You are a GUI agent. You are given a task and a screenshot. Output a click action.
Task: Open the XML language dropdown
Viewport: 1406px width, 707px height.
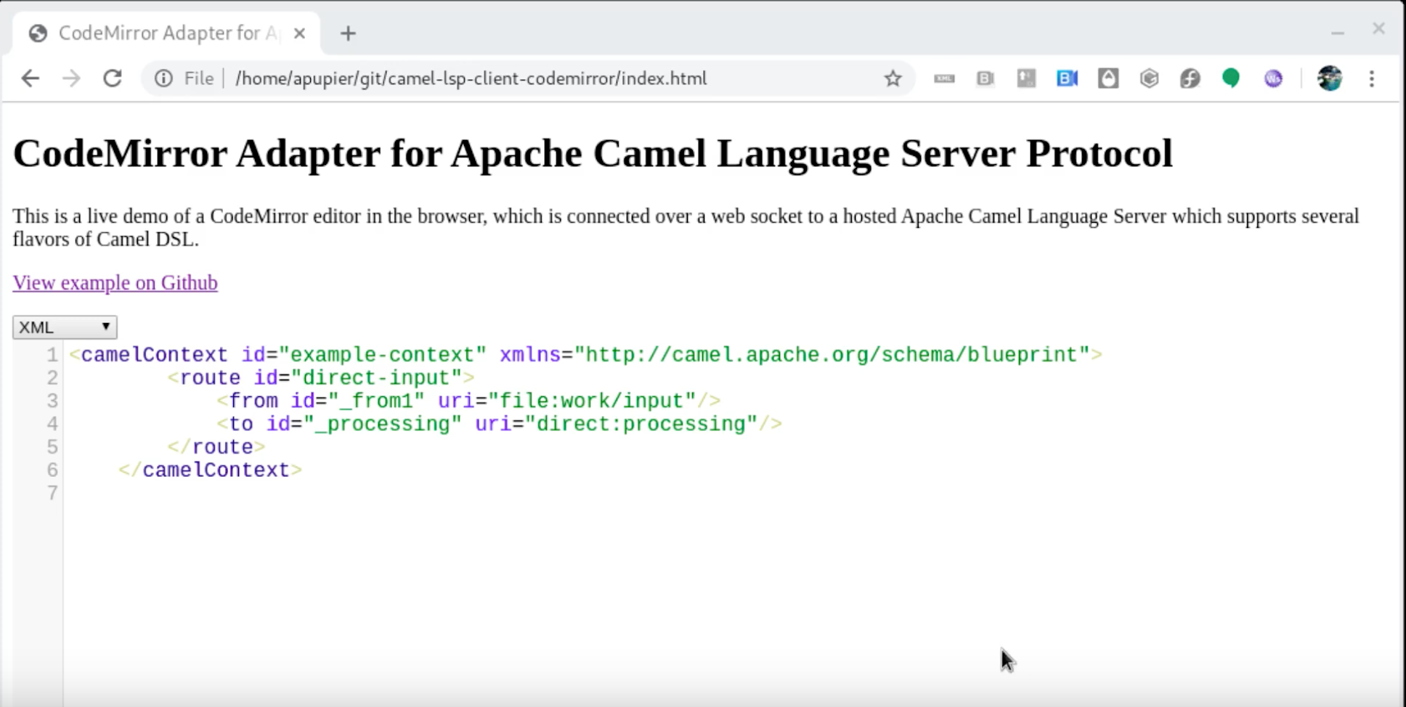[65, 327]
